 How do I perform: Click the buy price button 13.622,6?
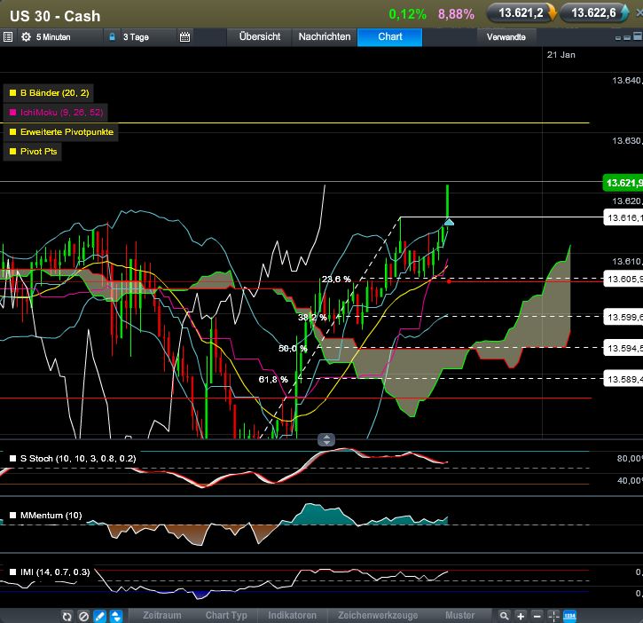coord(593,13)
